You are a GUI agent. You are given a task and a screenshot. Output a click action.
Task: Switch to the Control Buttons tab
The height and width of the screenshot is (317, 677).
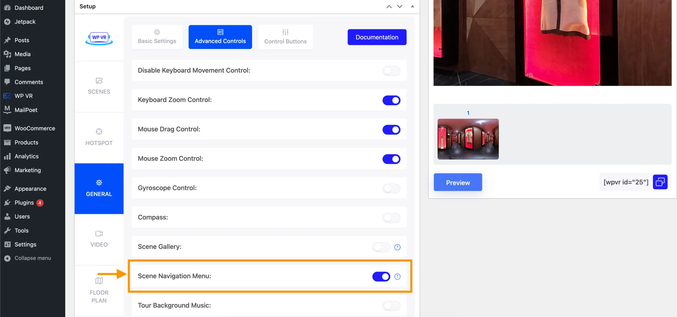[285, 37]
